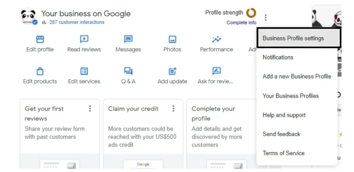The width and height of the screenshot is (354, 172).
Task: Click the Edit products label
Action: point(40,81)
